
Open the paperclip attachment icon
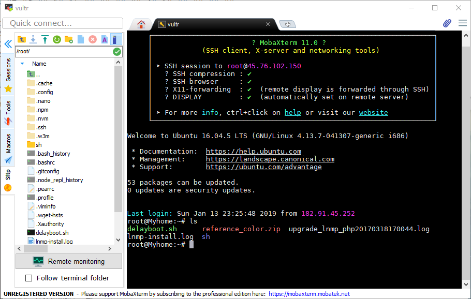click(447, 23)
